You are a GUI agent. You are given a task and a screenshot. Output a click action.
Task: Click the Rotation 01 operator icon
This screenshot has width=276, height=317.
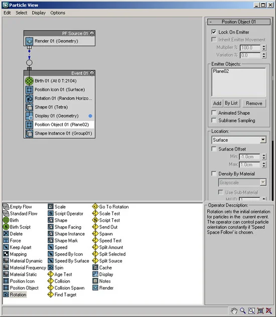(x=29, y=98)
